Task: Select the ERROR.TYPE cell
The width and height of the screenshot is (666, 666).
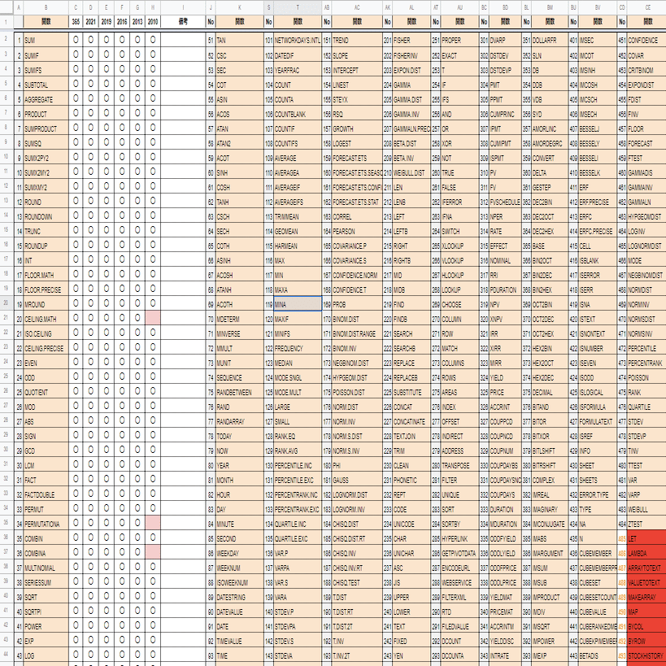Action: pos(598,494)
